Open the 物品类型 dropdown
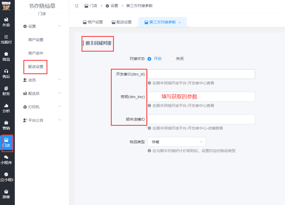The image size is (285, 205). click(x=177, y=142)
